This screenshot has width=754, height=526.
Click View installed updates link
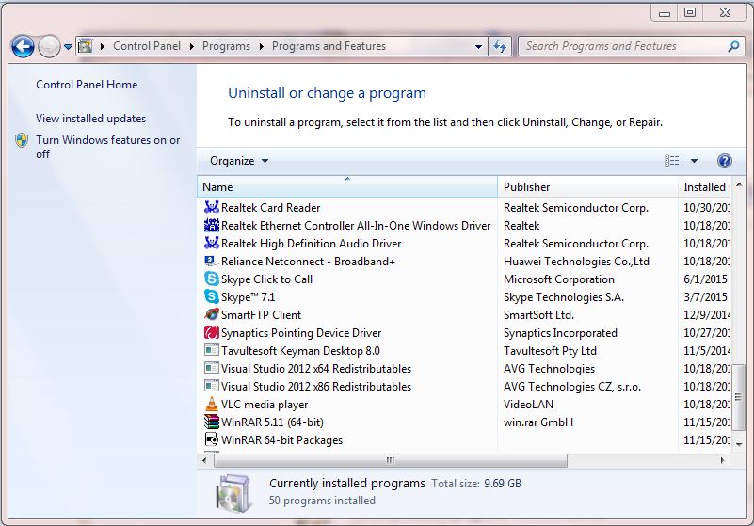point(90,119)
